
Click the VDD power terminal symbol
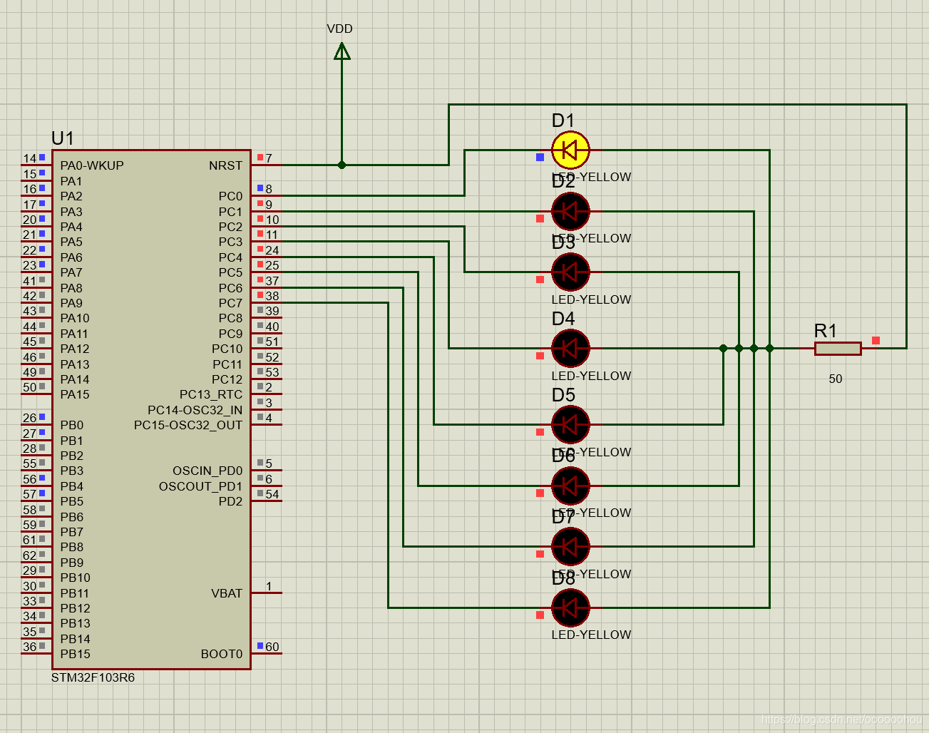342,51
